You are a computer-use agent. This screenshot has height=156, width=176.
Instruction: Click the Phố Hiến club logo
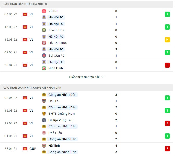44,133
